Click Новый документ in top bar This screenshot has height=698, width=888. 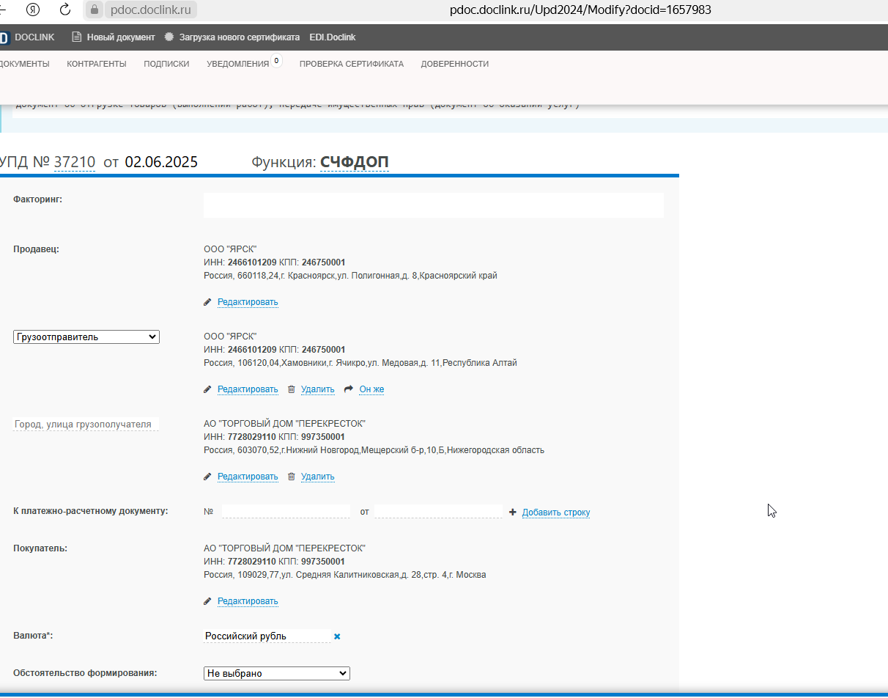[x=121, y=37]
